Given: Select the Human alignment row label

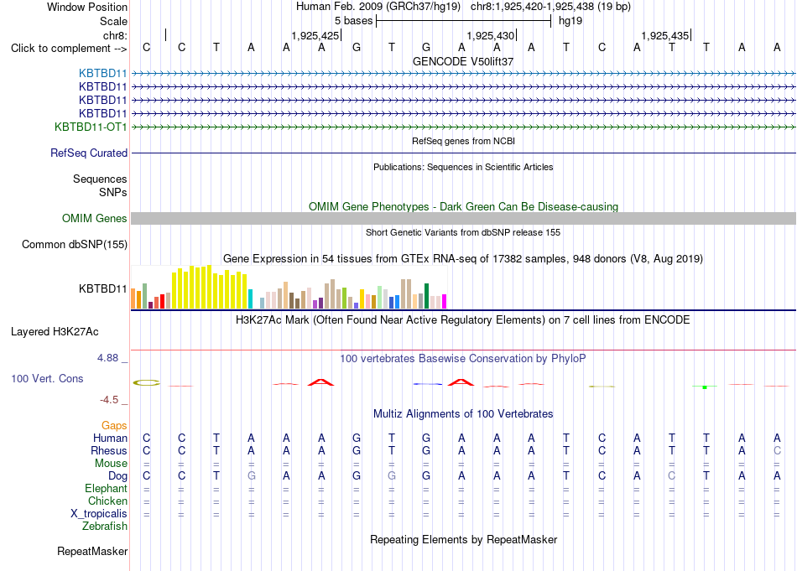Looking at the screenshot, I should (x=110, y=438).
